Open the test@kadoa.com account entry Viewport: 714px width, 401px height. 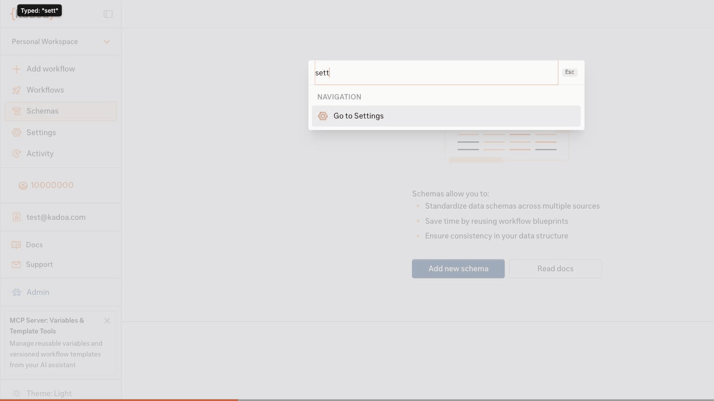point(56,217)
